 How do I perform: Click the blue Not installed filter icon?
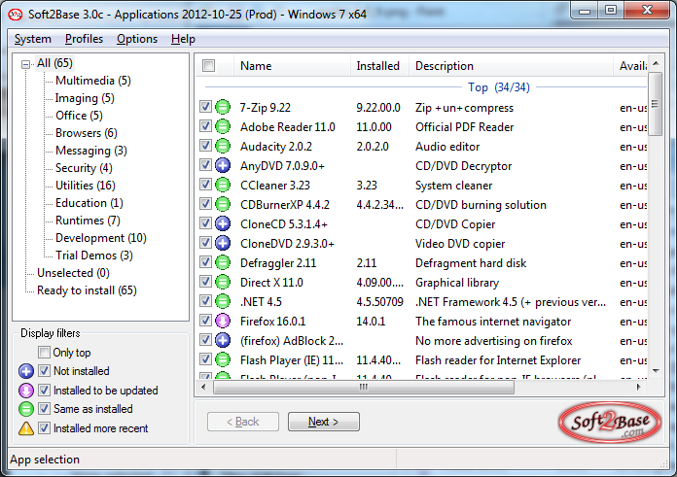[26, 371]
